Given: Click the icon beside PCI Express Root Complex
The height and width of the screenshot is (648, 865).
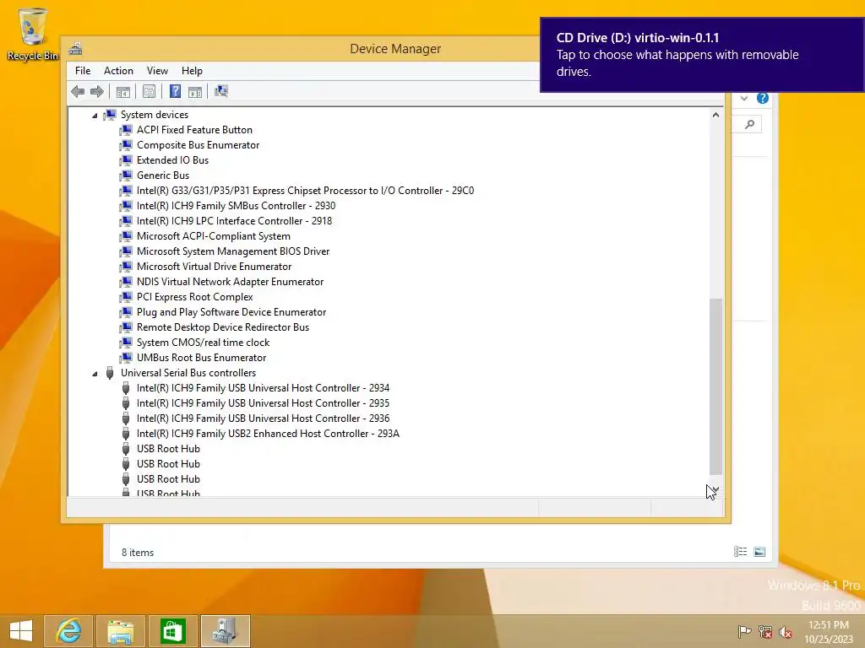Looking at the screenshot, I should (127, 297).
